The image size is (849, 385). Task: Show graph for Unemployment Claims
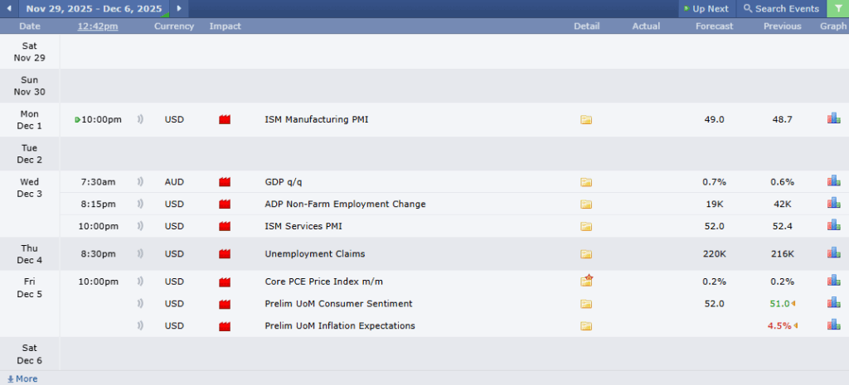pyautogui.click(x=833, y=254)
